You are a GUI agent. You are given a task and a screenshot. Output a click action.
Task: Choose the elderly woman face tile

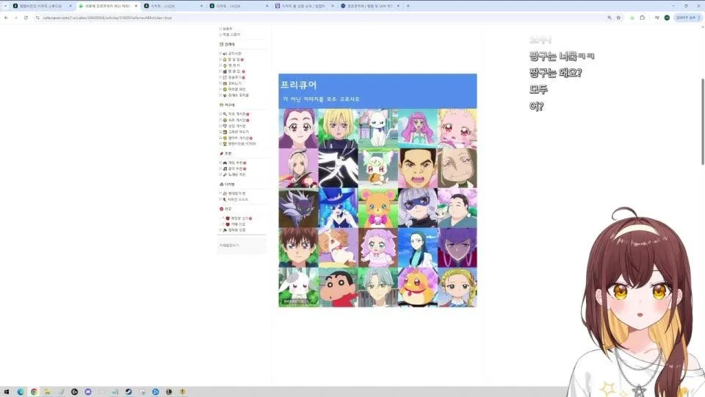(x=458, y=168)
